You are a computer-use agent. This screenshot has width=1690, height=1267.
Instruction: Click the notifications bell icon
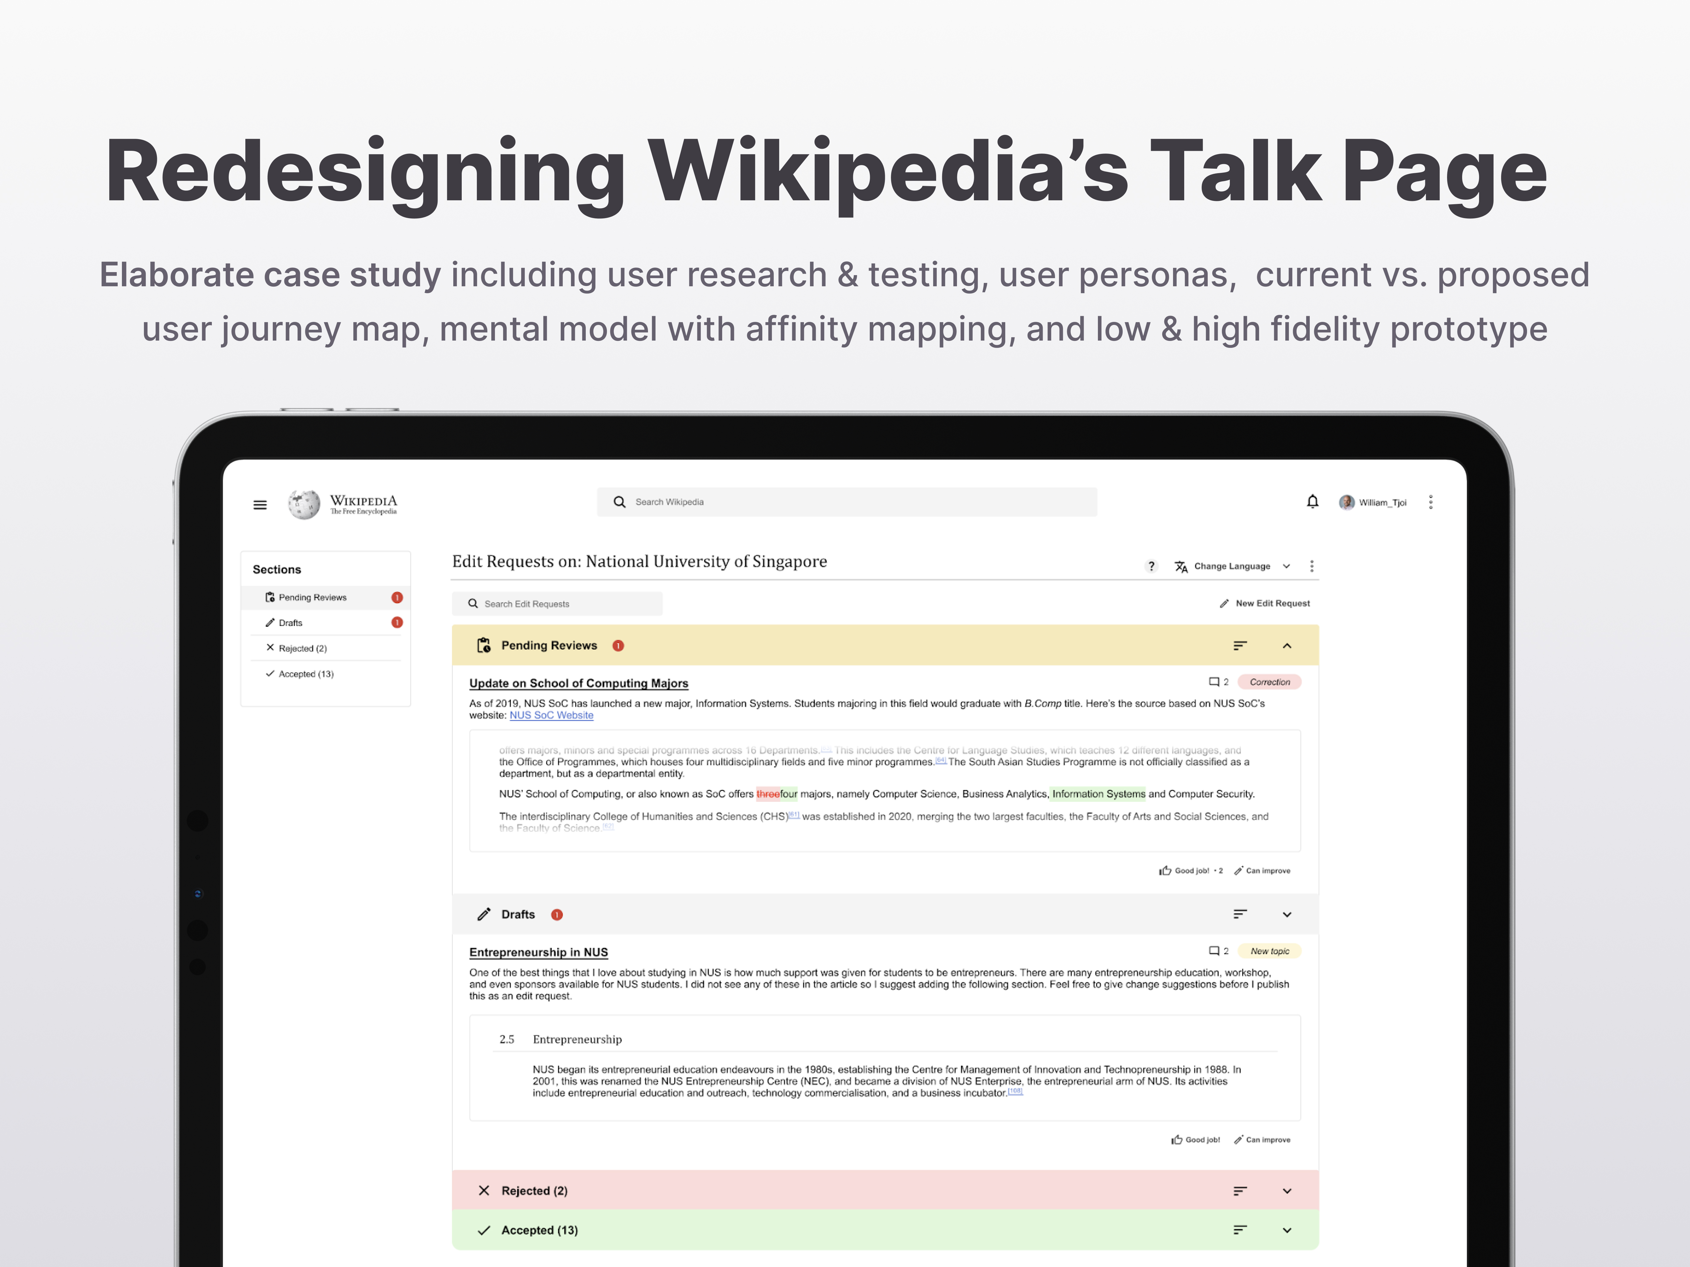click(x=1312, y=502)
